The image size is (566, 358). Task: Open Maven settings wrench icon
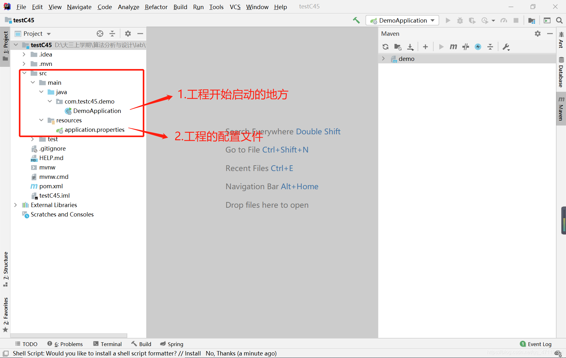506,47
